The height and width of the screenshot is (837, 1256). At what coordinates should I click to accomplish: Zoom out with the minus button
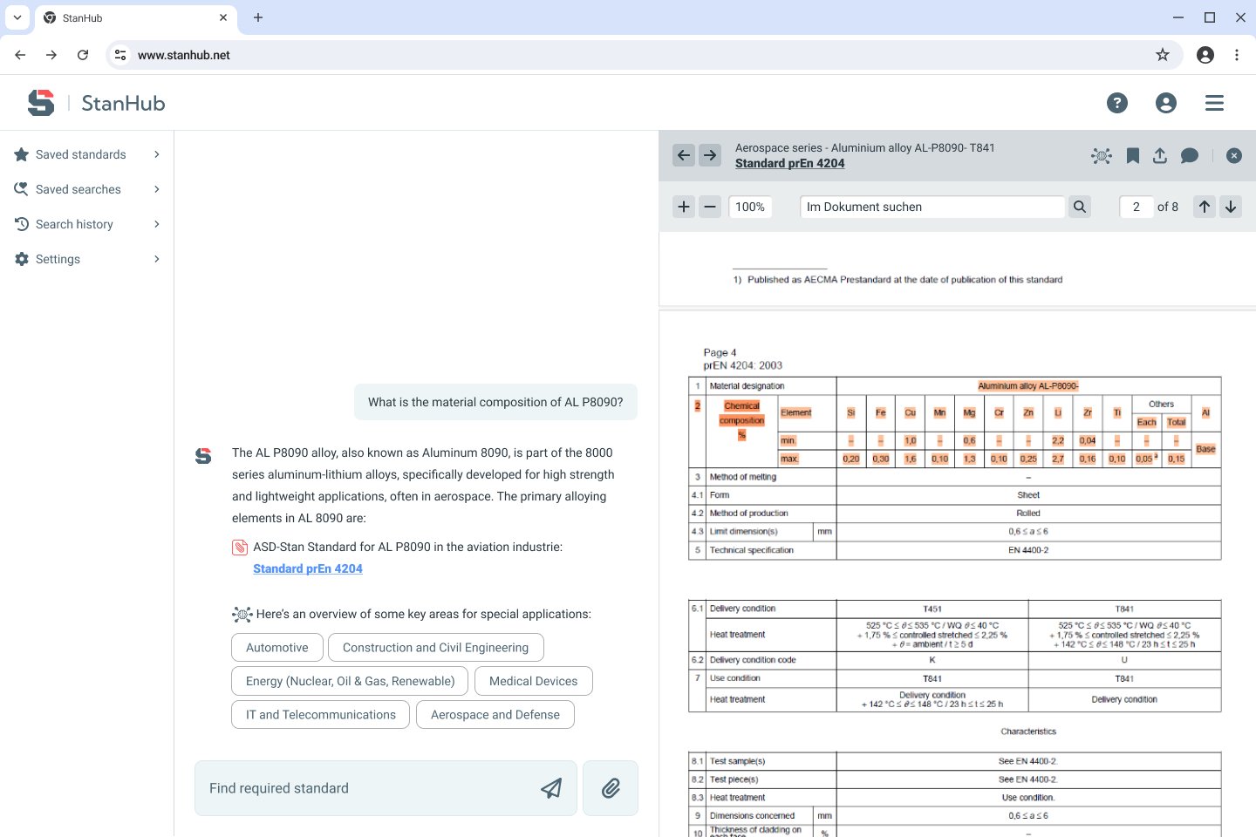pos(710,207)
